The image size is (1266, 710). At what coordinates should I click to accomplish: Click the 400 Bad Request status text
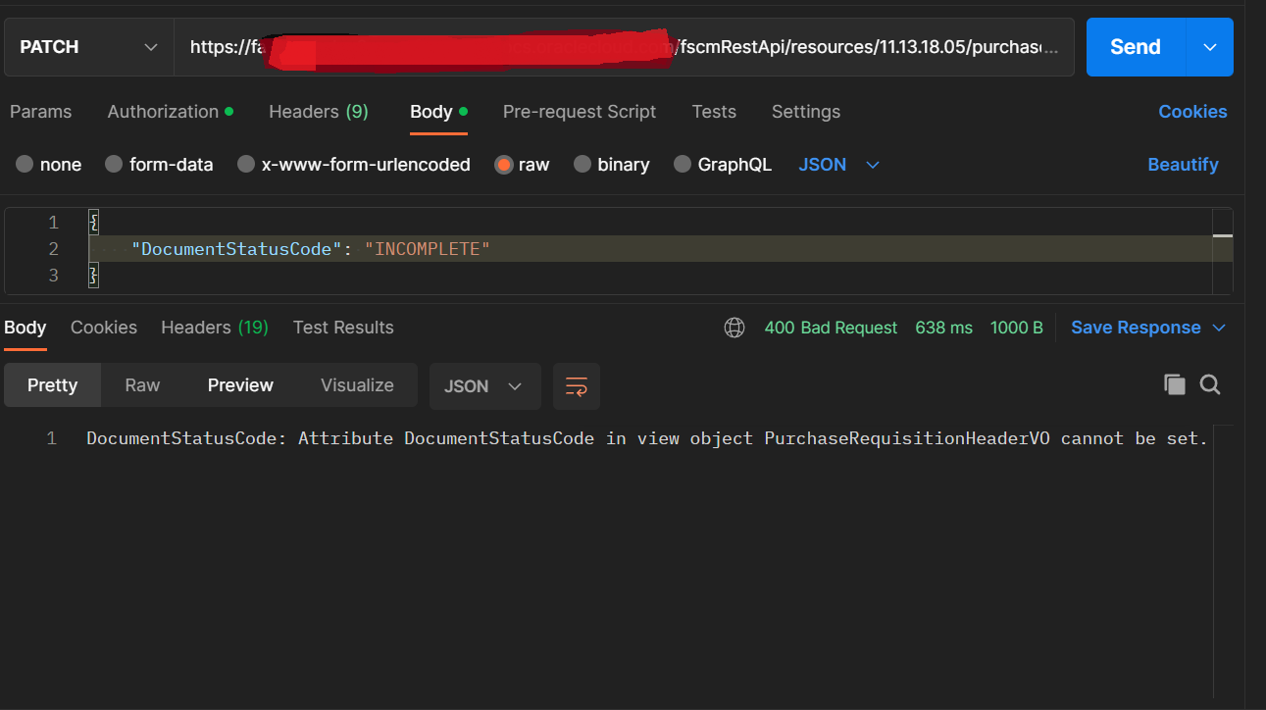[x=831, y=328]
